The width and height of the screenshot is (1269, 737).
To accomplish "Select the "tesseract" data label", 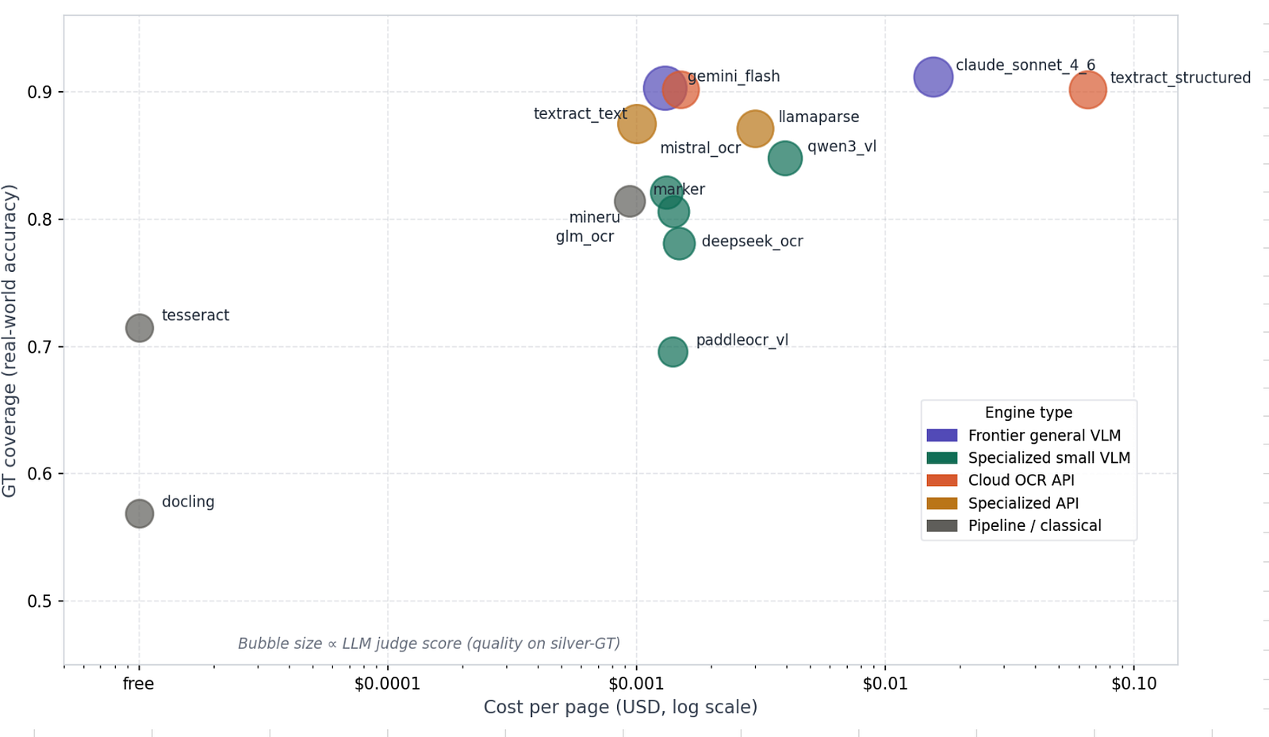I will click(x=195, y=315).
